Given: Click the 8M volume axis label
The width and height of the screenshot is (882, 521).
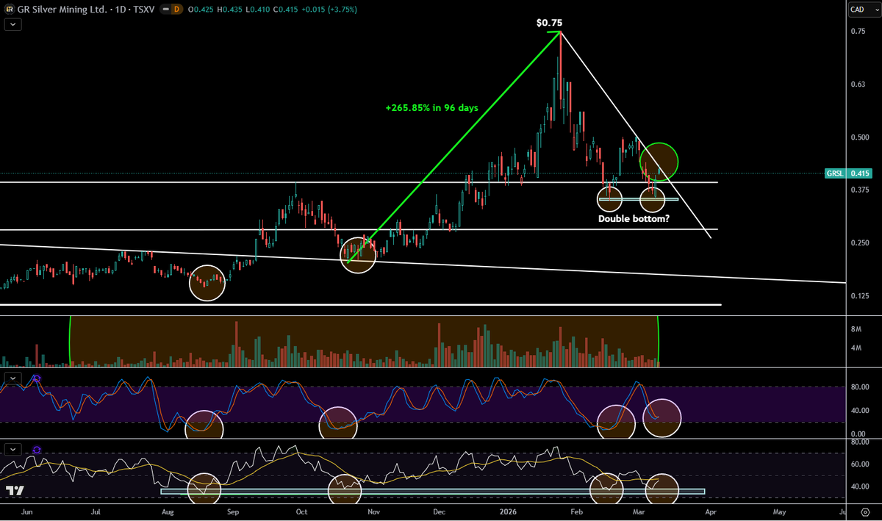Looking at the screenshot, I should point(856,328).
